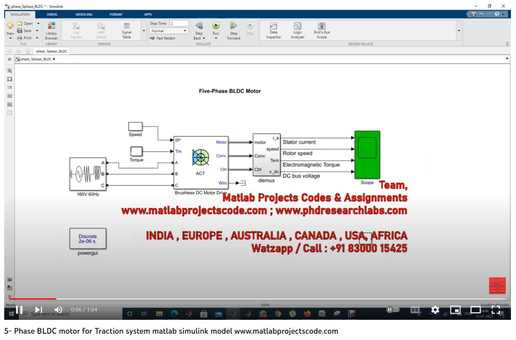Toggle closed captions on the video
516x340 pixels.
click(415, 310)
